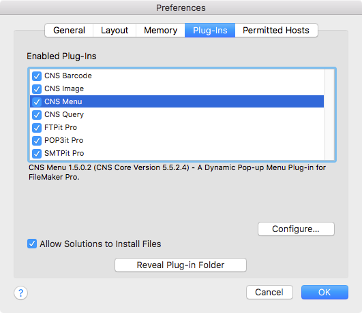Toggle Allow Solutions to Install Files
The image size is (362, 313).
point(32,244)
